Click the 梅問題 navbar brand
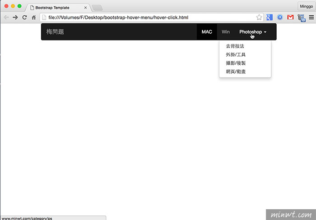Image resolution: width=316 pixels, height=220 pixels. tap(55, 32)
